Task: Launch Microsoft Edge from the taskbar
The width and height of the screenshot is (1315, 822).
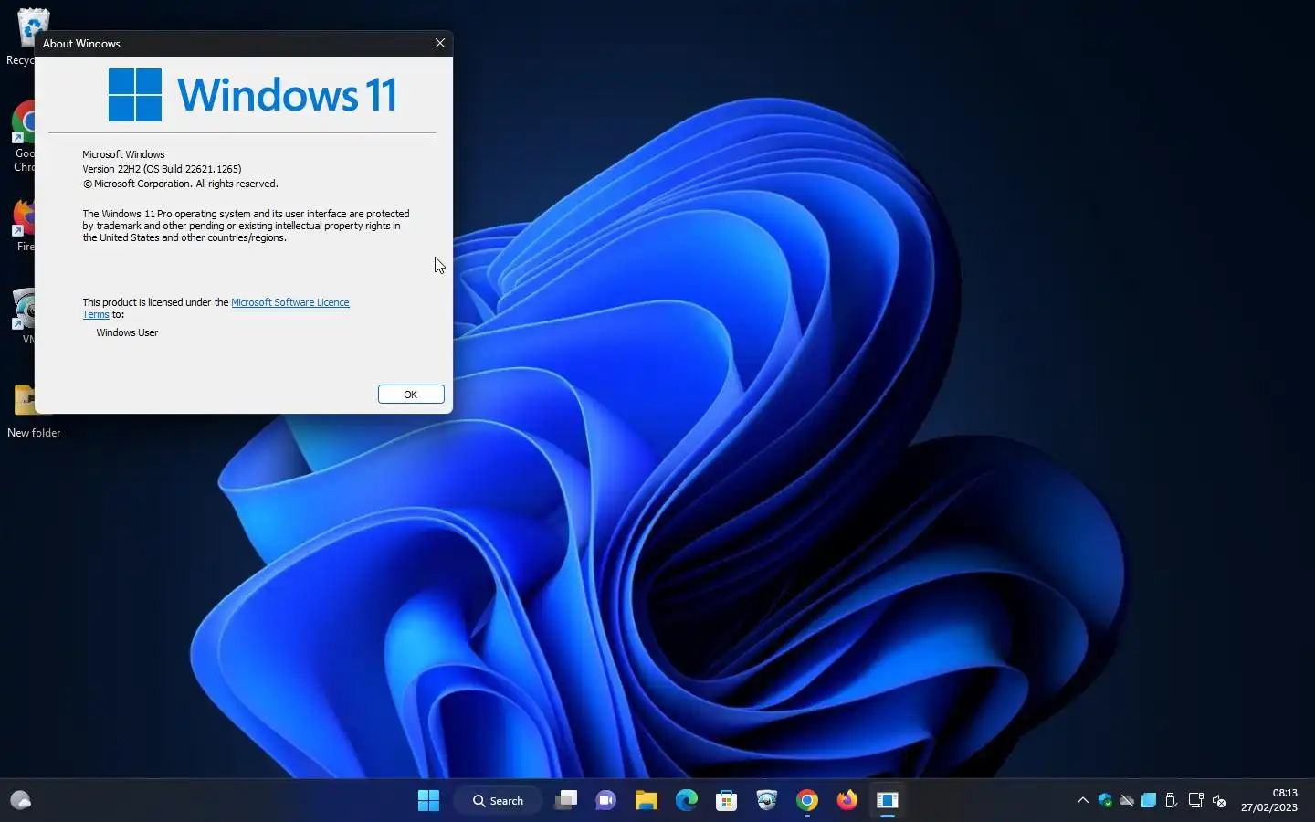Action: (687, 801)
